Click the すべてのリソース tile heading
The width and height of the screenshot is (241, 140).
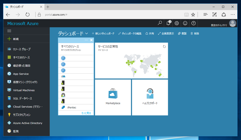point(70,46)
